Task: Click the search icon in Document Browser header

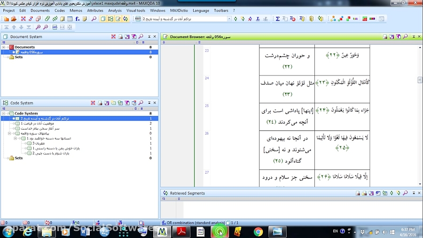Action: coord(405,37)
